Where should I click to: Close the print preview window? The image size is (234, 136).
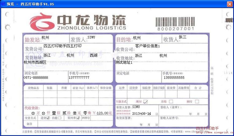(229, 4)
